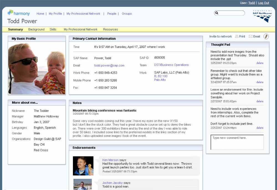Screen dimensions: 277x190
Task: Click the Log Out link
Action: [263, 3]
